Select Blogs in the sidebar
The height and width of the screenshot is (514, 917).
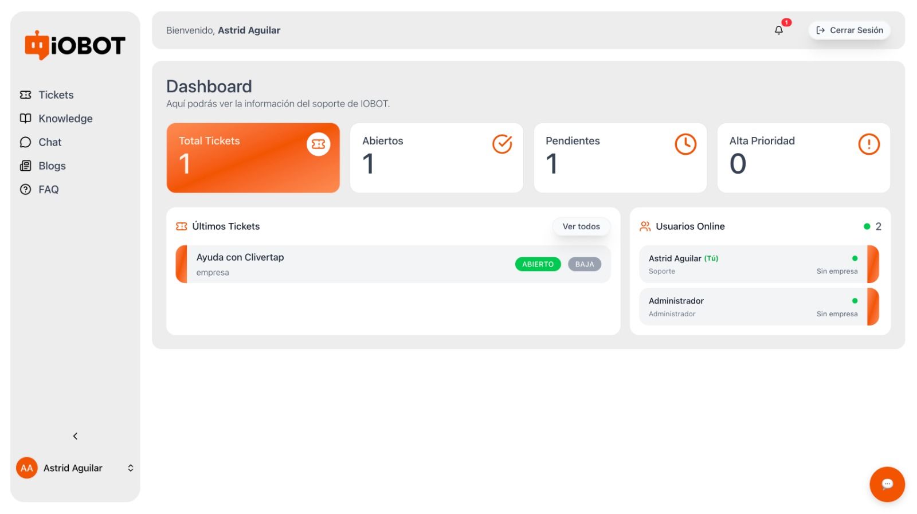click(43, 166)
